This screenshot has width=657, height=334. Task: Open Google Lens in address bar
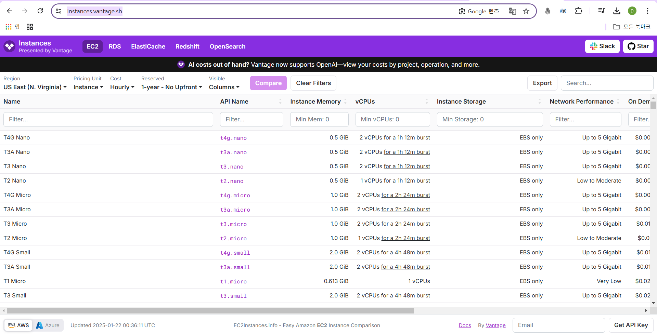[479, 11]
